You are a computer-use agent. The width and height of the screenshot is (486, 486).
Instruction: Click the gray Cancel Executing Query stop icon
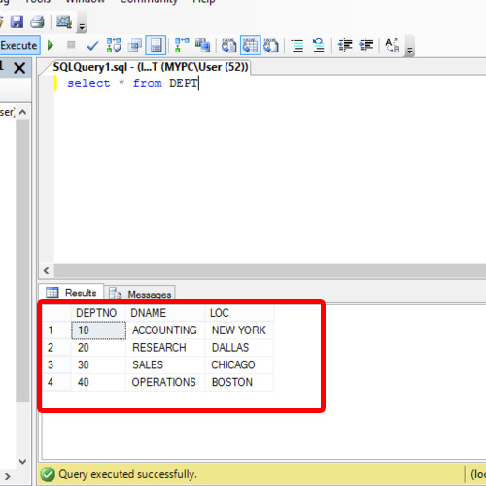click(x=71, y=45)
